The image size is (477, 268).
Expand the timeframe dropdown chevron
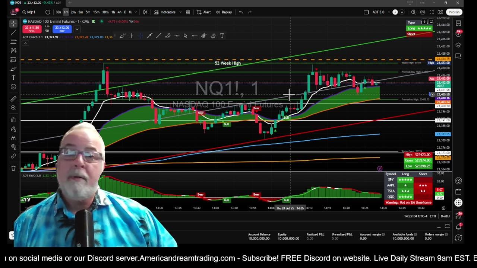tap(135, 12)
